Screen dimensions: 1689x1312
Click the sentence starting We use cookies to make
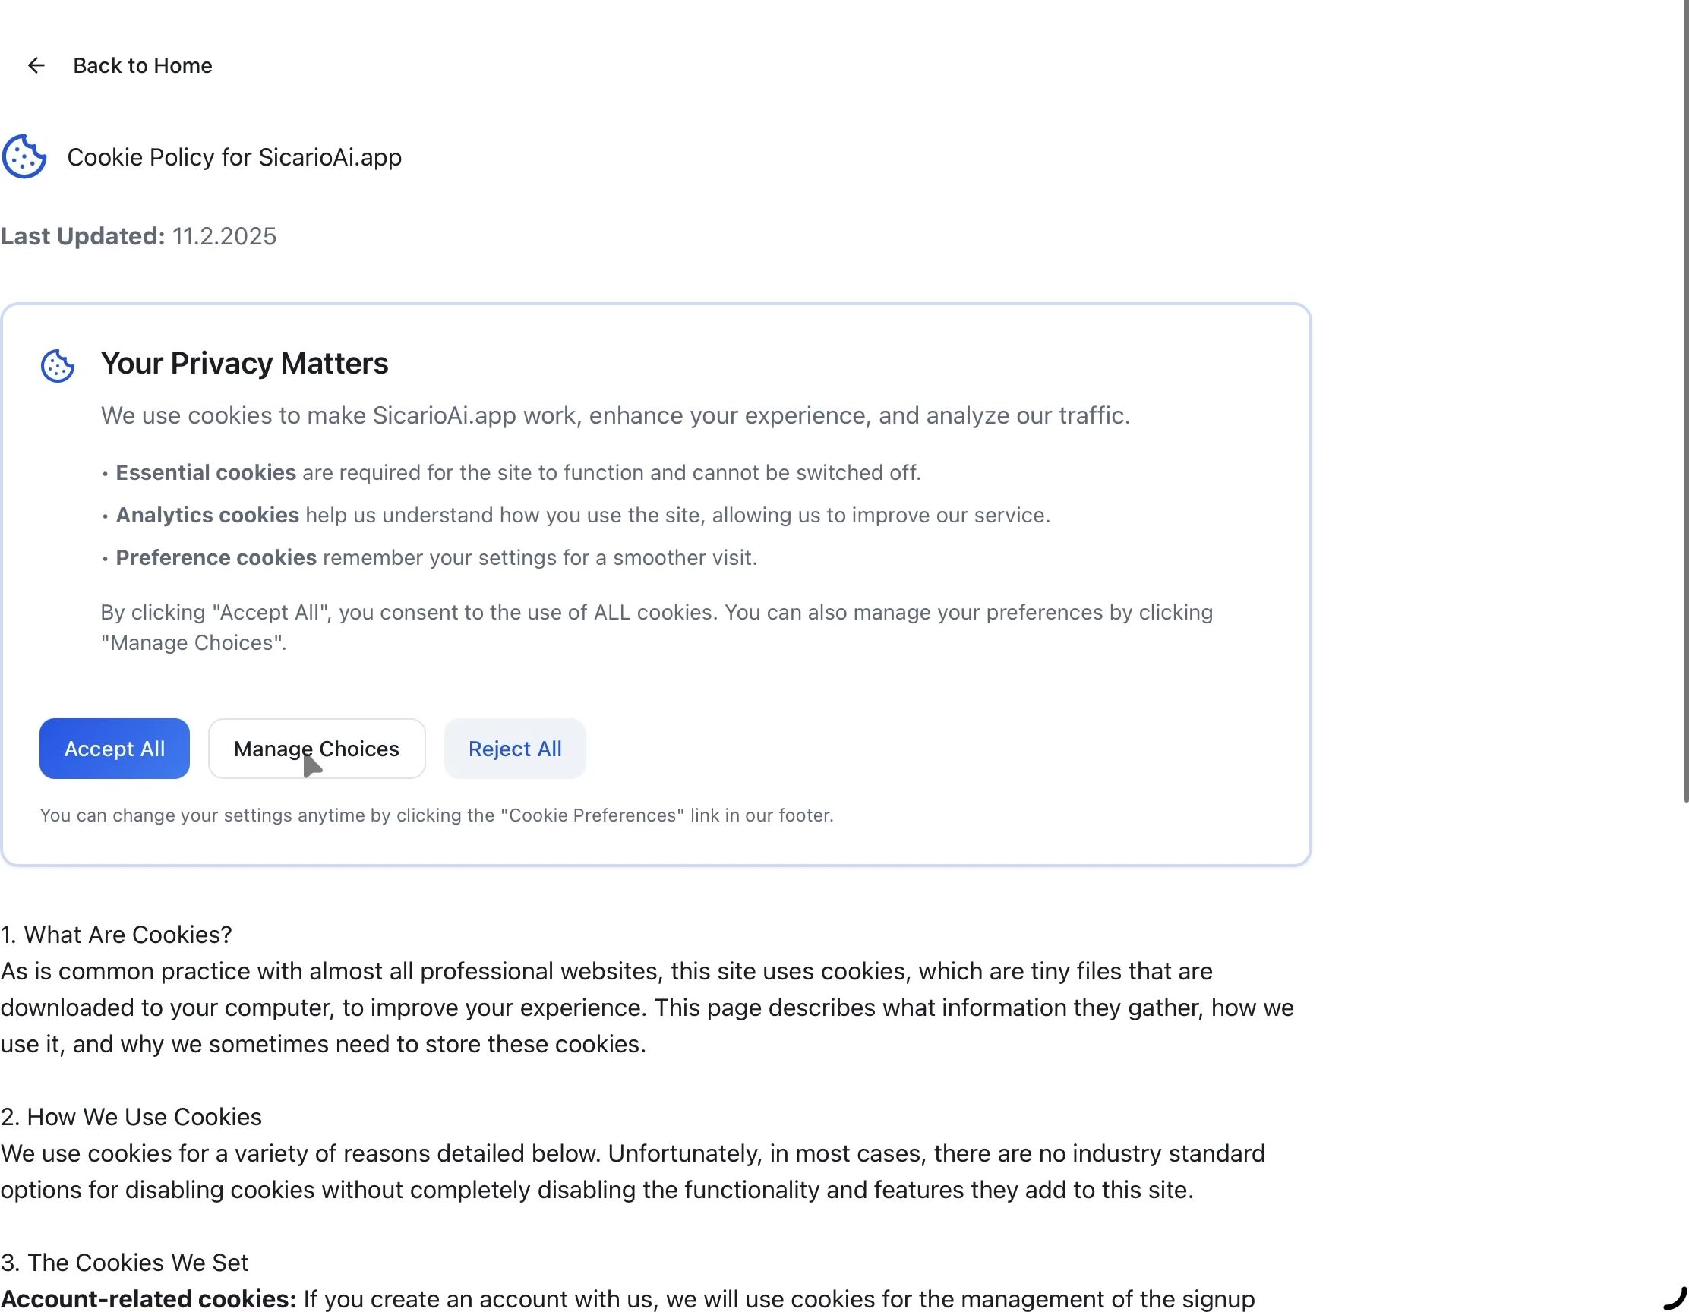pos(615,416)
